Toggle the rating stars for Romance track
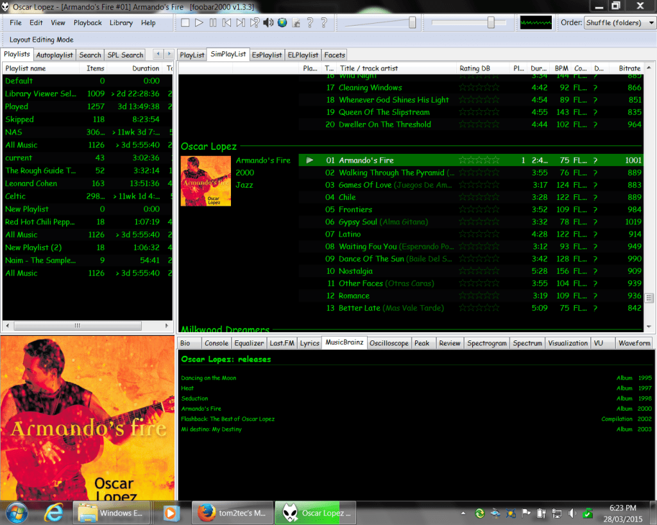This screenshot has width=657, height=525. click(479, 296)
